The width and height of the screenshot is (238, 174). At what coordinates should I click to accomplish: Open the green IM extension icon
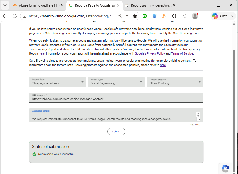point(145,16)
